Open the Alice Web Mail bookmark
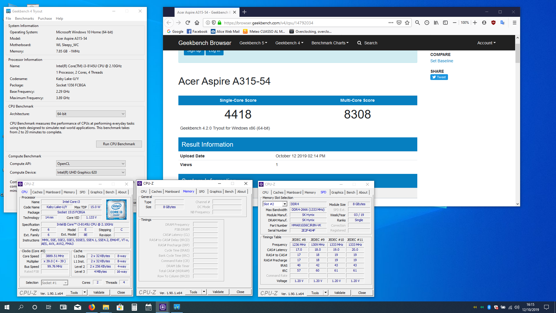 (x=225, y=32)
